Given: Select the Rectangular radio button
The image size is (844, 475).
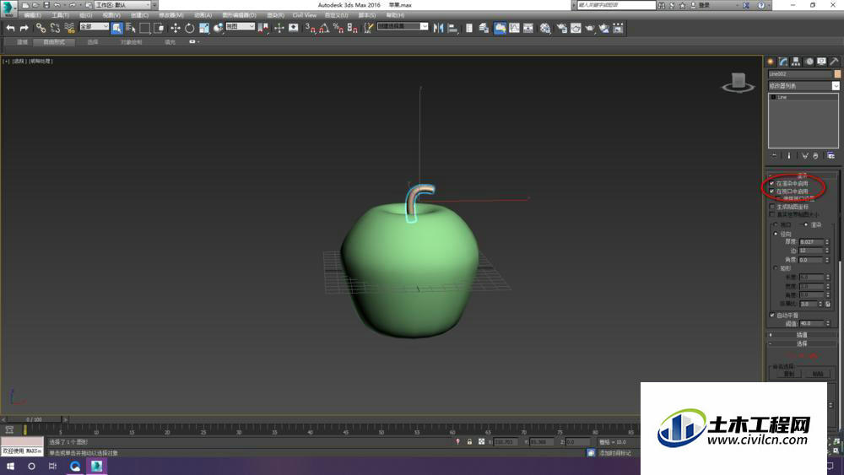Looking at the screenshot, I should click(776, 268).
